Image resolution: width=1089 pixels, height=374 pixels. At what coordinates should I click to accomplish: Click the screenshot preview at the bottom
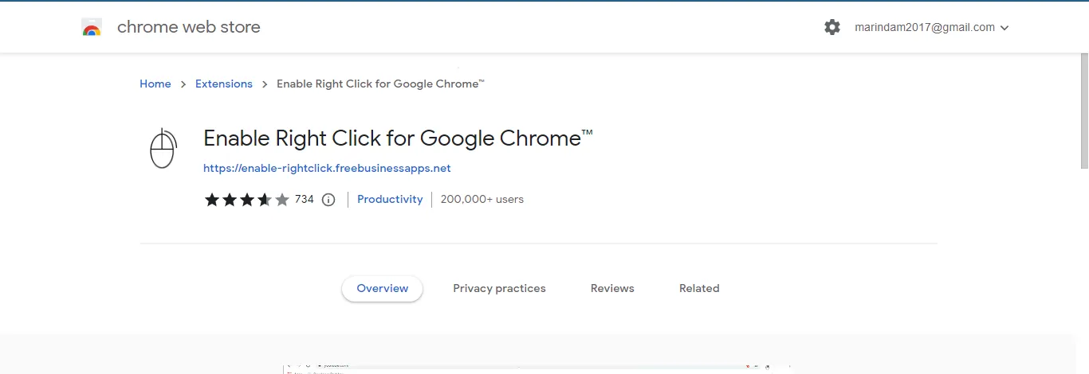pos(537,369)
